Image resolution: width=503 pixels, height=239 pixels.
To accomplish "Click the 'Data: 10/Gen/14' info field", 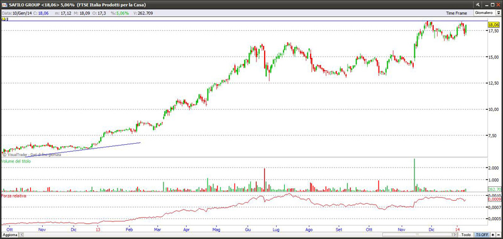I will click(17, 13).
